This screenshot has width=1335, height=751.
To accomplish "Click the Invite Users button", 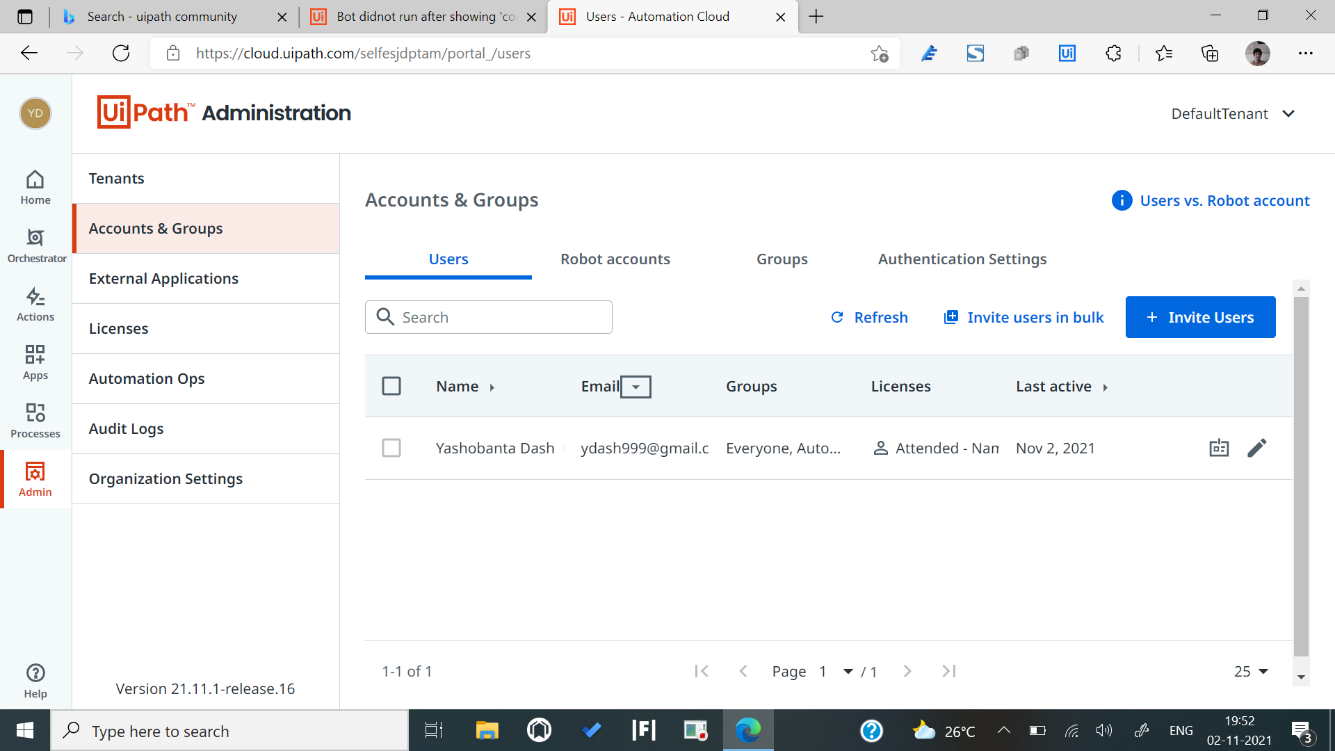I will [x=1200, y=317].
